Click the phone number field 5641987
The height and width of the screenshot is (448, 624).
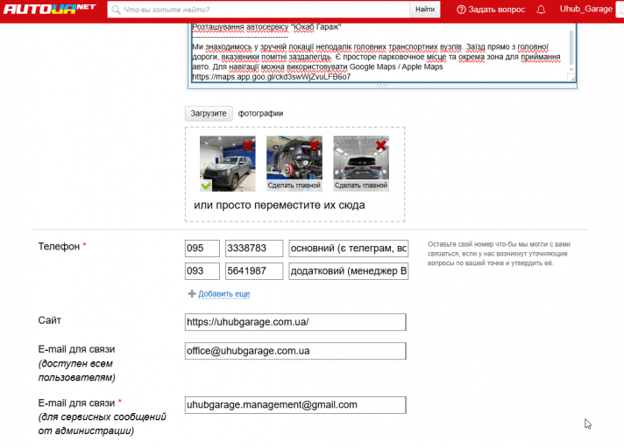[x=254, y=271]
